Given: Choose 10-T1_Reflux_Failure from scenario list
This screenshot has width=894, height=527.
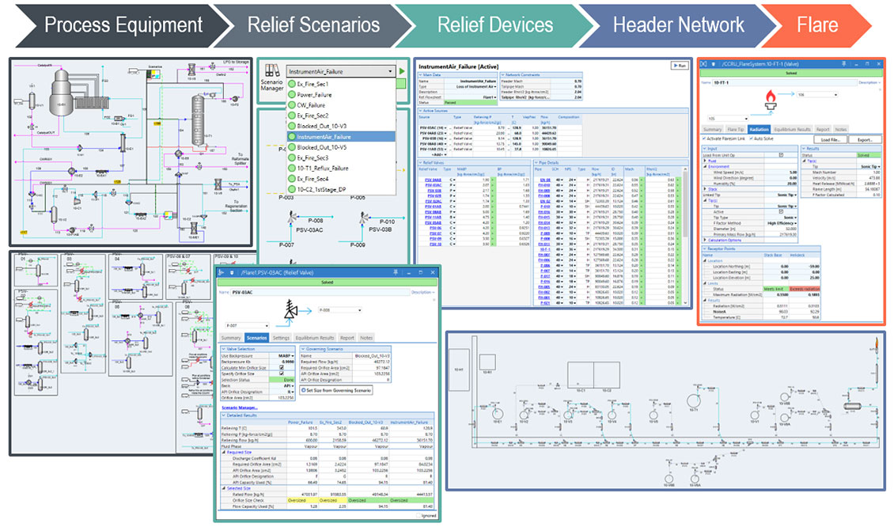Looking at the screenshot, I should click(x=341, y=169).
